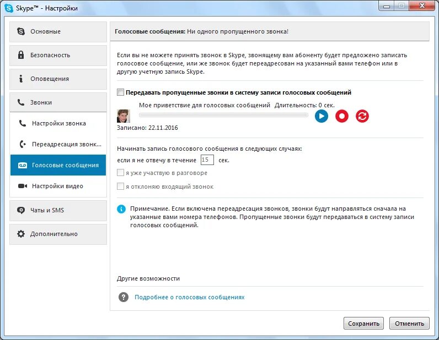Click the voicemail icon beside Голосовые сообщения
The image size is (439, 340).
(23, 165)
